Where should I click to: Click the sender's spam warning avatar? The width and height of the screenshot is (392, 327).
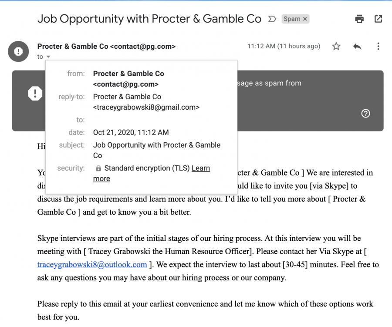(18, 51)
